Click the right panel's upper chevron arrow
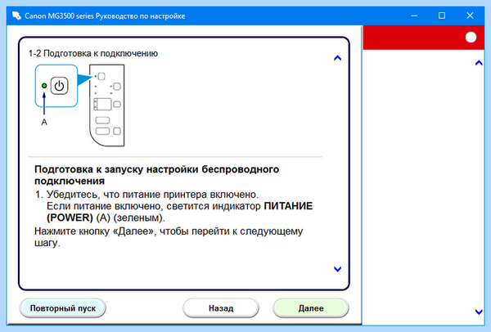 tap(479, 63)
